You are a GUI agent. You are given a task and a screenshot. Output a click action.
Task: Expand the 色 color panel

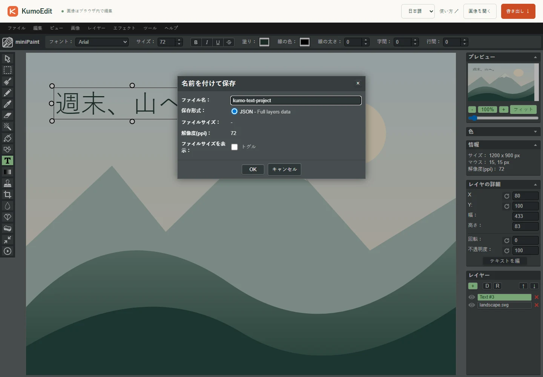coord(503,132)
